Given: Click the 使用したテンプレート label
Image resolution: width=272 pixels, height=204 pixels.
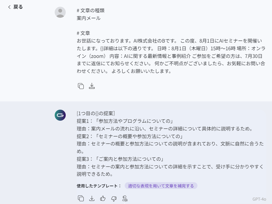Looking at the screenshot, I should pyautogui.click(x=99, y=186).
